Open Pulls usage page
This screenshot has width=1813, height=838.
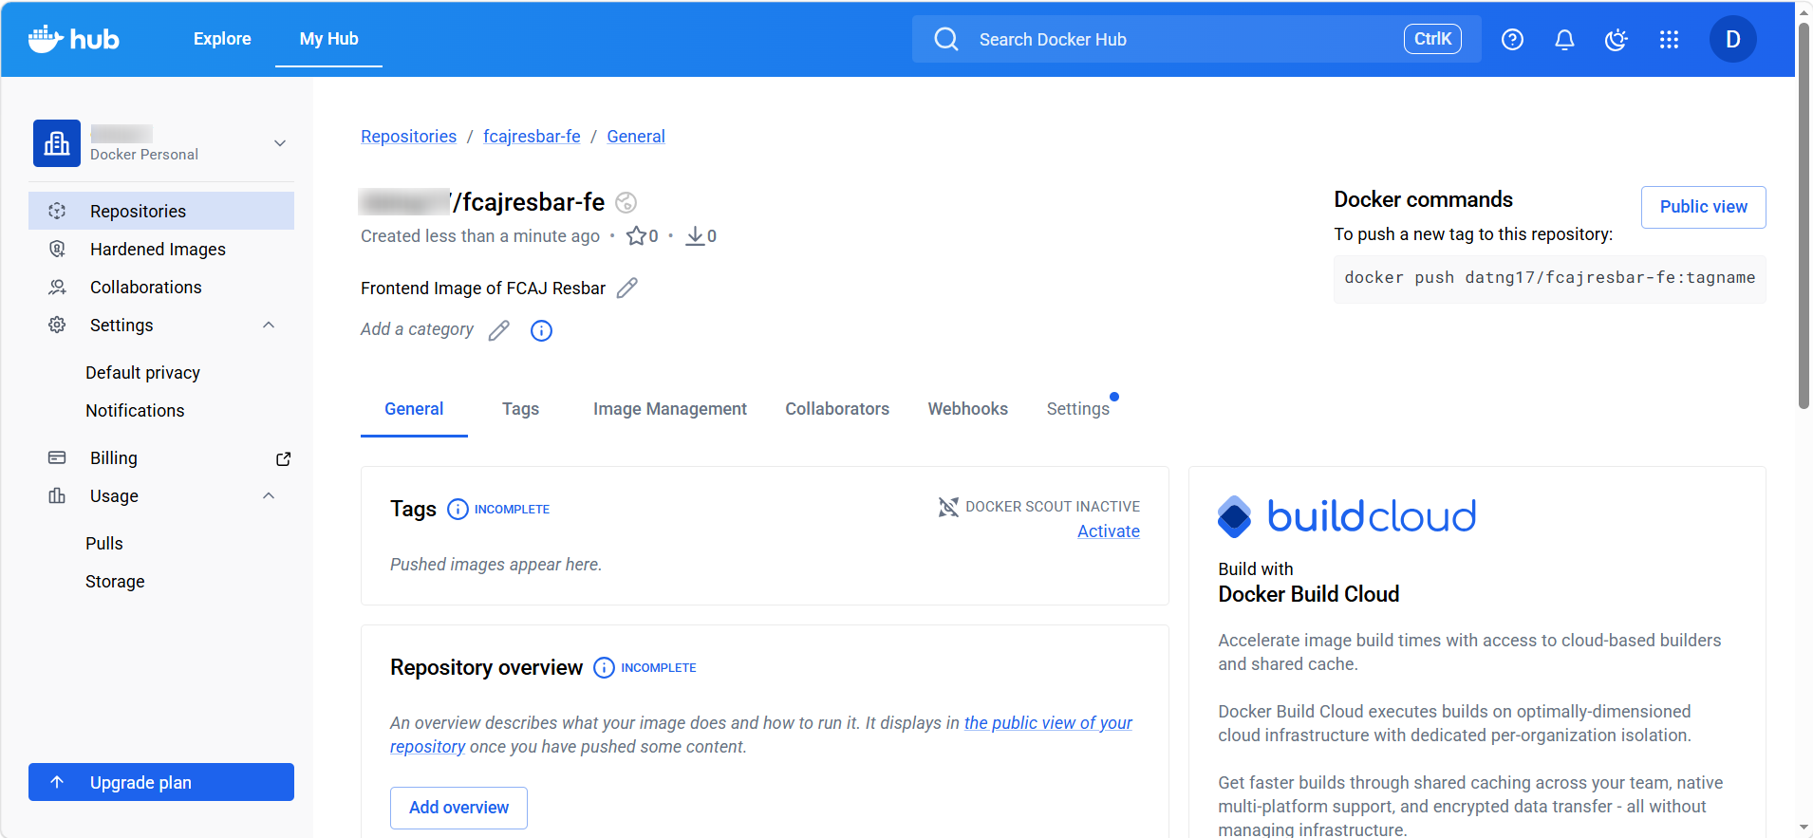point(104,544)
